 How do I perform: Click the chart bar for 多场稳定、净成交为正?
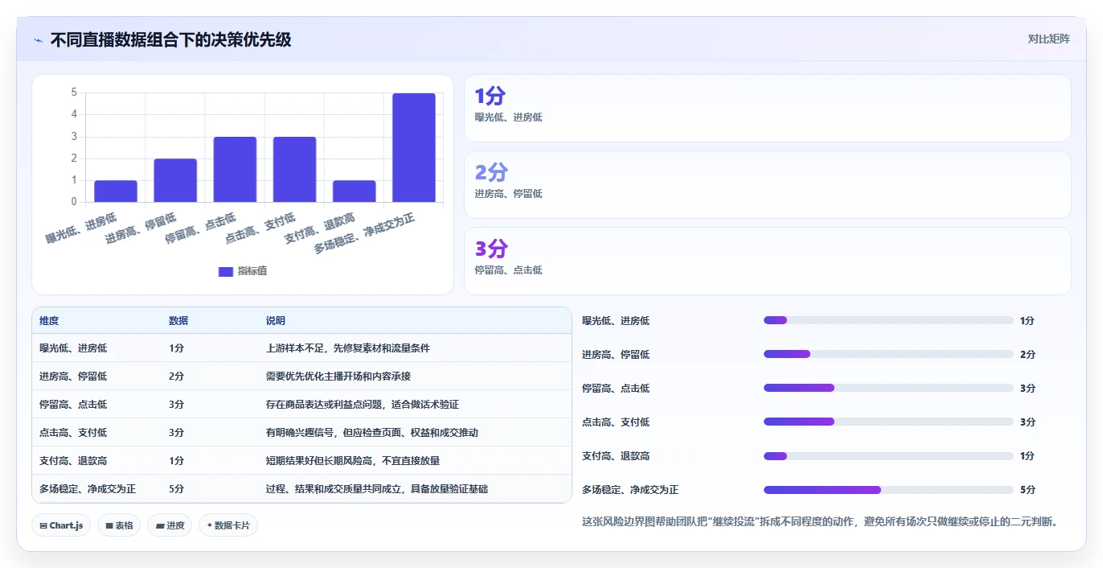[x=414, y=147]
